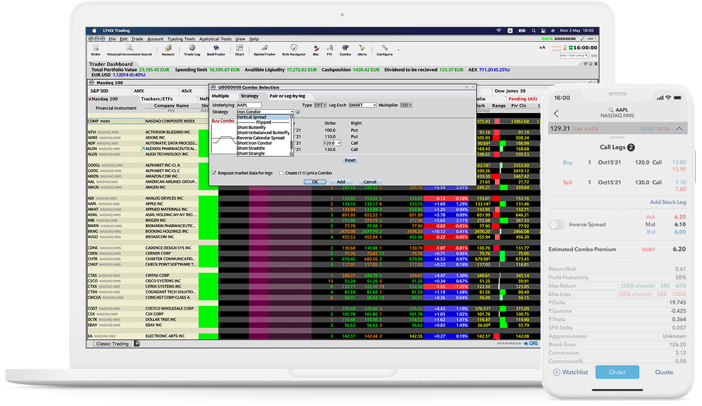Select the Classic Trading bottom tab
The width and height of the screenshot is (702, 406).
click(112, 344)
